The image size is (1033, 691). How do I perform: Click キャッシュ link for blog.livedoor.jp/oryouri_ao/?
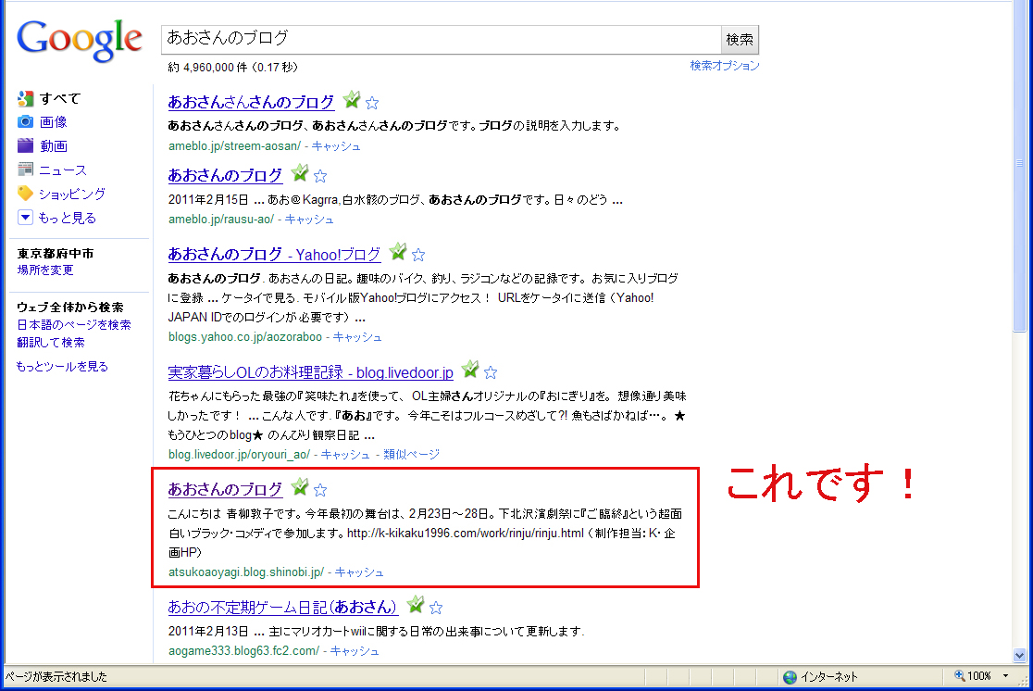point(345,454)
